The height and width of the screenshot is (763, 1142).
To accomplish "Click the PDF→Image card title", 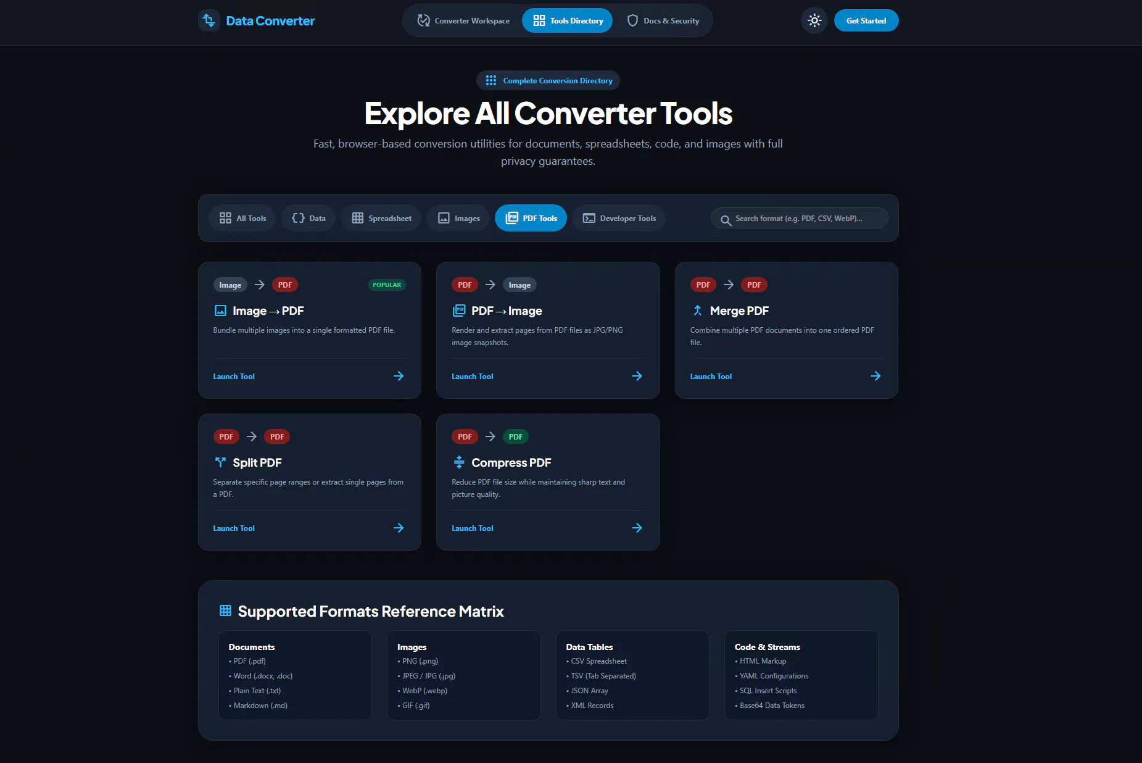I will click(507, 311).
